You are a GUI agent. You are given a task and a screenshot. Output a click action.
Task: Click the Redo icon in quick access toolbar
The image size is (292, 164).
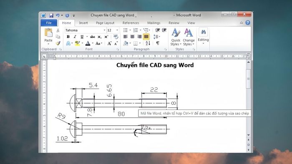[67, 15]
